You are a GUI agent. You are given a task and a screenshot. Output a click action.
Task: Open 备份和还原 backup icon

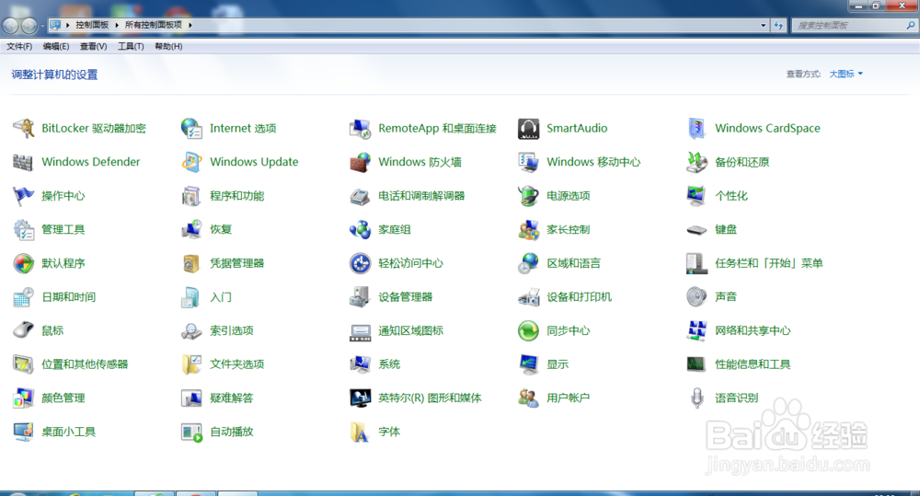pos(696,162)
